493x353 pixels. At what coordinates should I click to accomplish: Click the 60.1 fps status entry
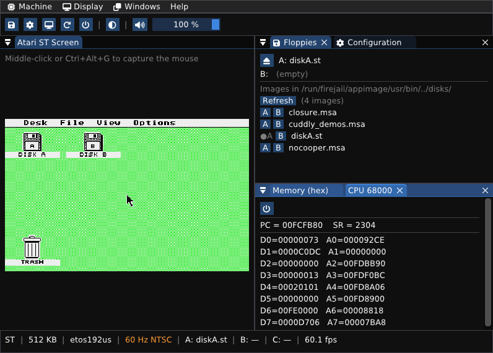tap(321, 340)
